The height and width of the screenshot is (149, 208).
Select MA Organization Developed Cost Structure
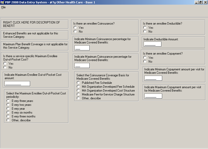78,90
